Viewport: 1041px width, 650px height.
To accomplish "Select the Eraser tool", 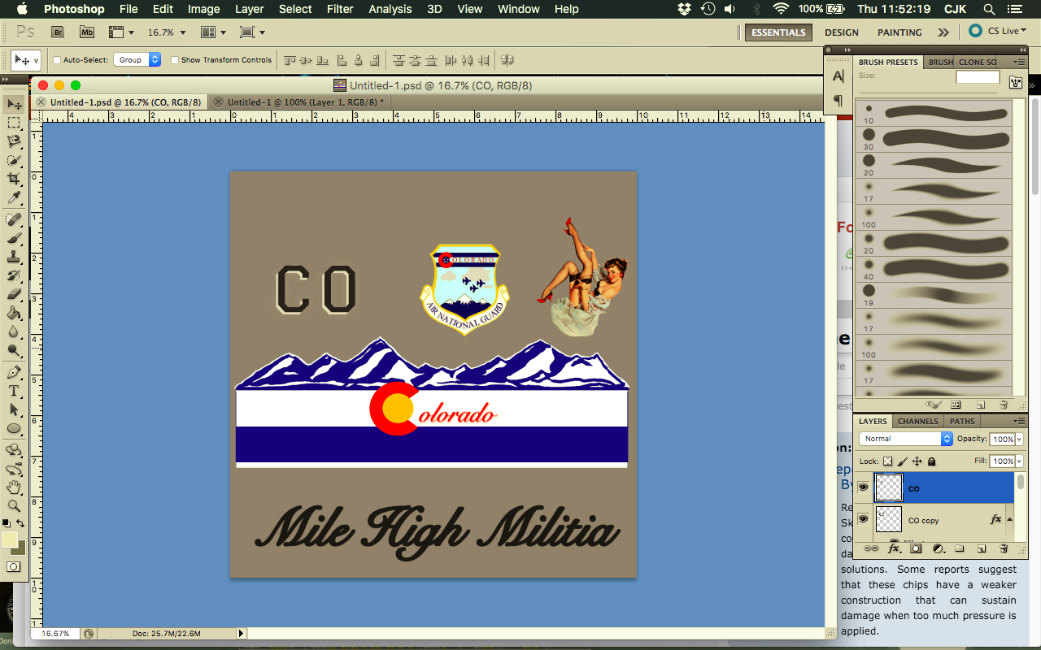I will tap(15, 294).
